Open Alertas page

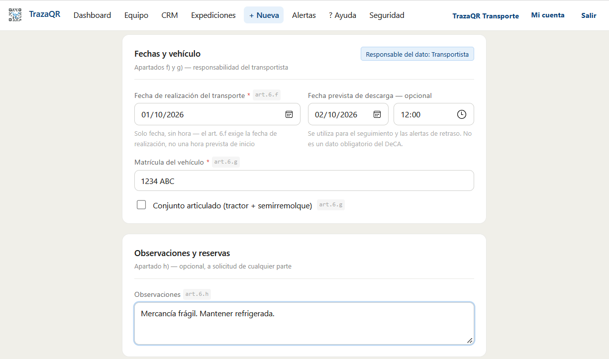tap(304, 15)
